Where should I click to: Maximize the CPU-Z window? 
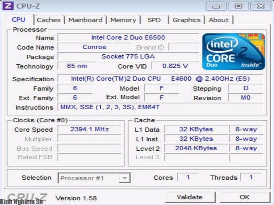point(238,6)
